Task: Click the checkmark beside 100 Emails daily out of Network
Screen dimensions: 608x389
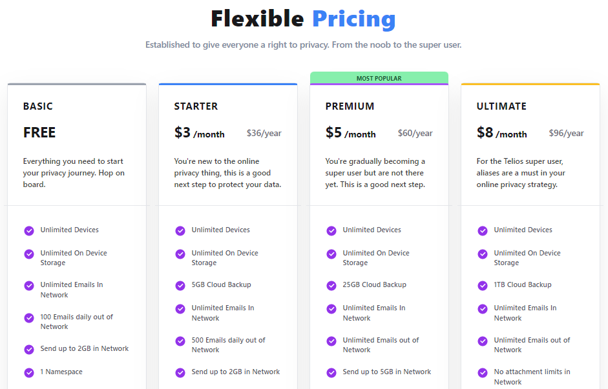Action: coord(29,318)
